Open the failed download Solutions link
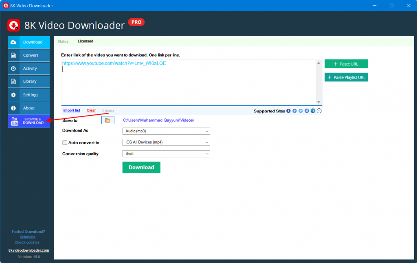 point(28,237)
